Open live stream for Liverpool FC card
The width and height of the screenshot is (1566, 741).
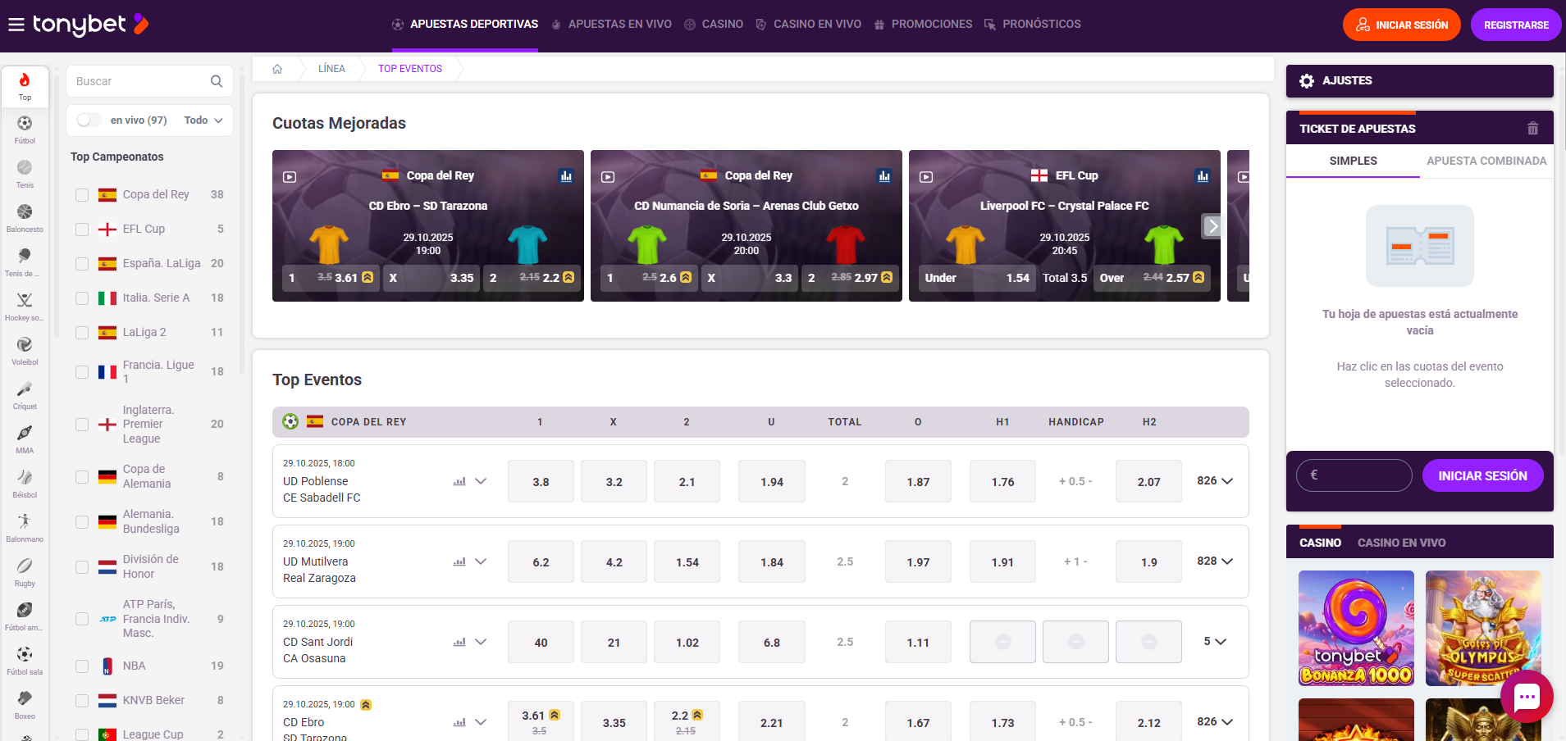click(926, 176)
